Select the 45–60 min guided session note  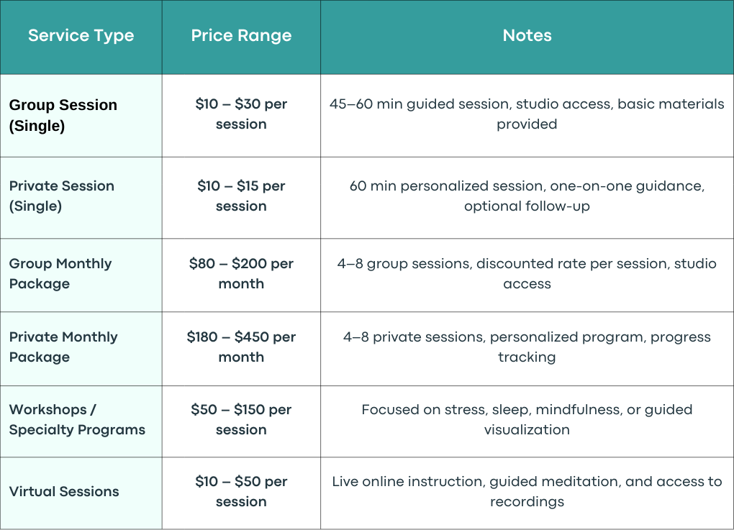(x=527, y=114)
